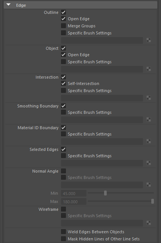Uncheck Self-Intersection option
The image size is (161, 243).
(63, 83)
